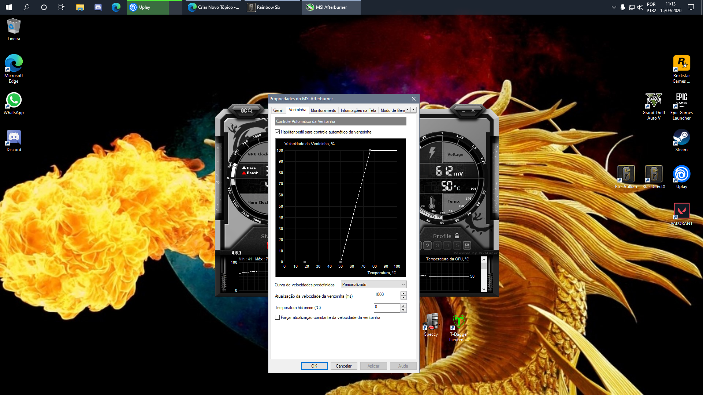The image size is (703, 395).
Task: Open Discord desktop shortcut
Action: [14, 141]
